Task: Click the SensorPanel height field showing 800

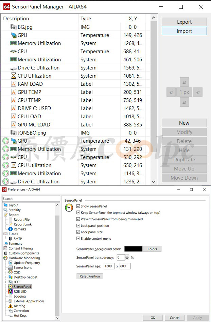Action: pos(125,266)
